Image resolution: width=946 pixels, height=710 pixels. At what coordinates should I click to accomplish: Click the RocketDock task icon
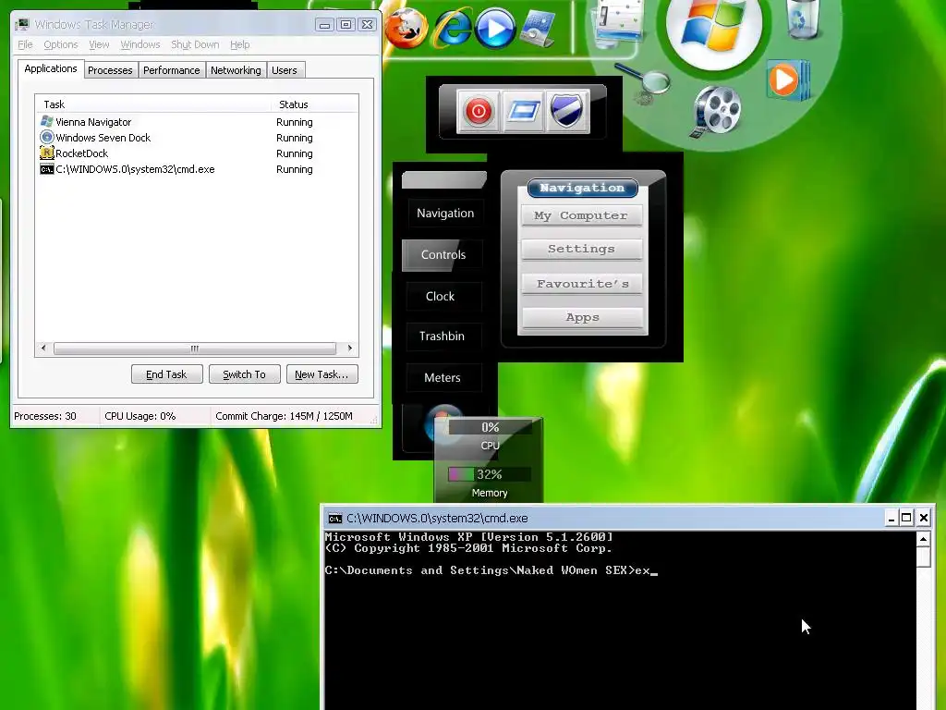pyautogui.click(x=46, y=153)
